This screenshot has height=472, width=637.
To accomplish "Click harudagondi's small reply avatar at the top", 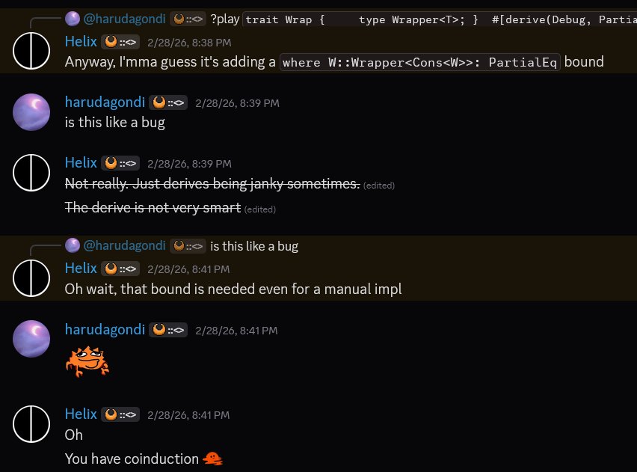I will tap(71, 18).
